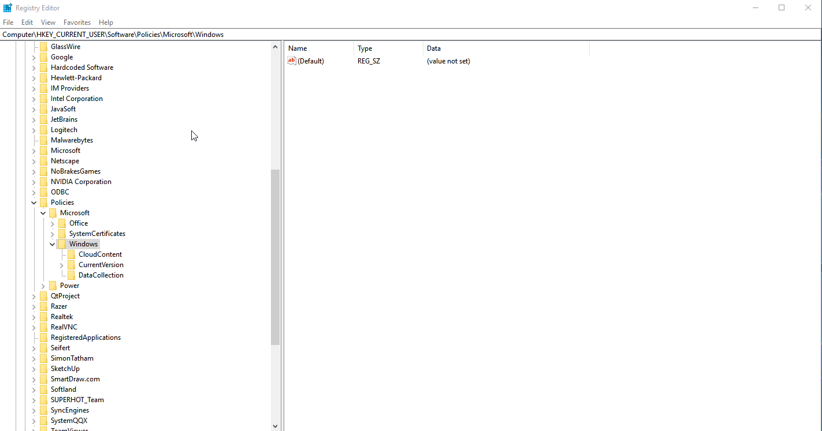Select the SystemQQX key
The height and width of the screenshot is (431, 822).
(x=69, y=421)
